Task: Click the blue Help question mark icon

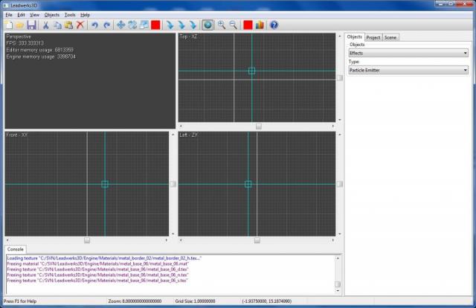Action: click(x=274, y=25)
